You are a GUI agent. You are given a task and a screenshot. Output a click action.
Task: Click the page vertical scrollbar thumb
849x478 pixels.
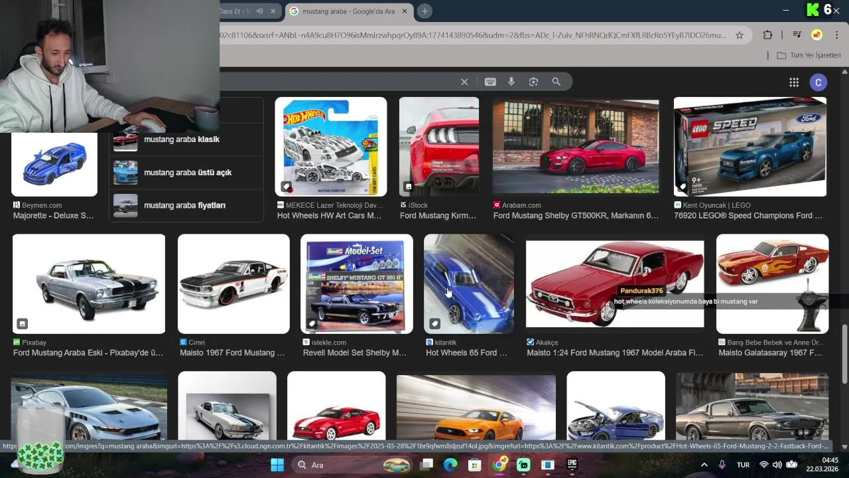pyautogui.click(x=844, y=353)
